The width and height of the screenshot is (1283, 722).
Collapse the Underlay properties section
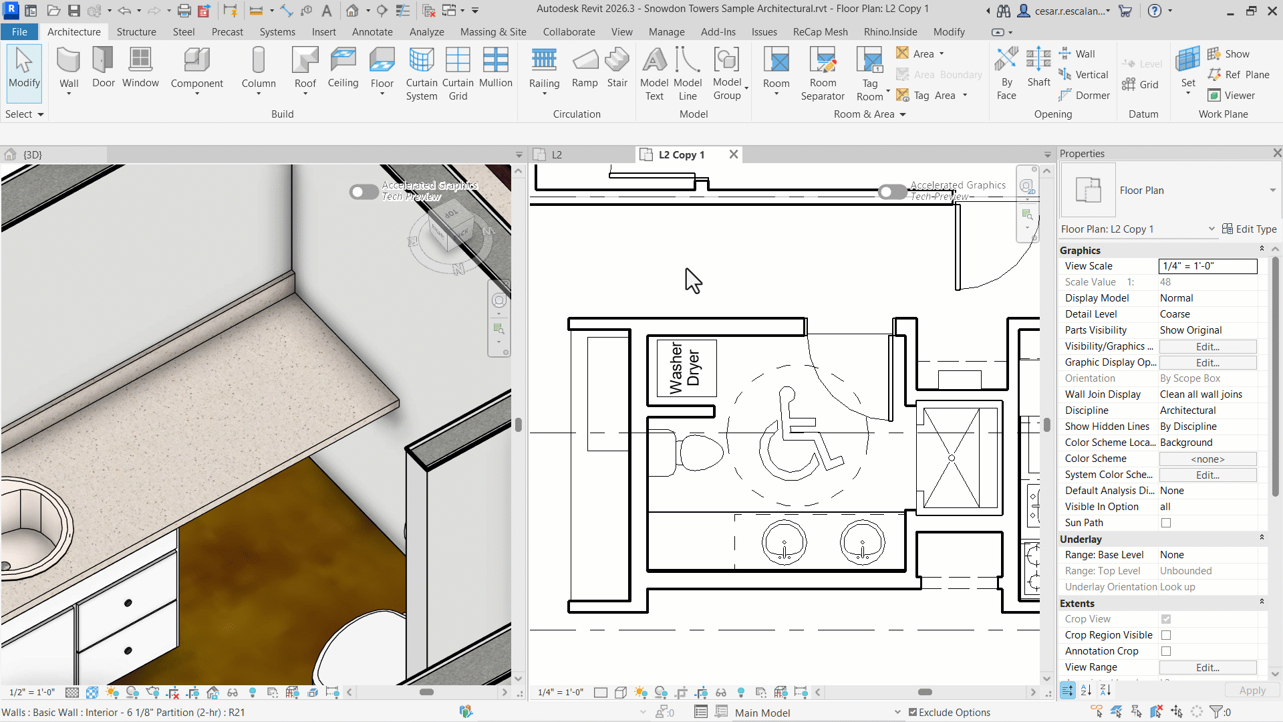coord(1262,538)
